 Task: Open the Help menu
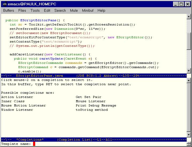tap(101, 10)
